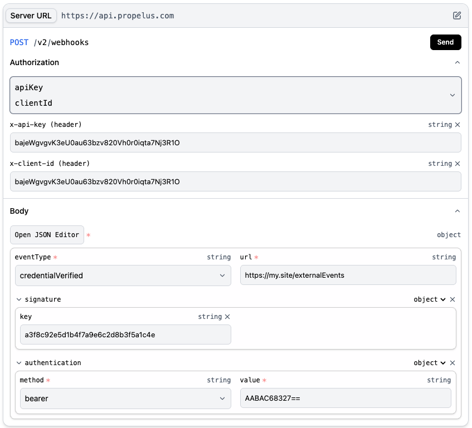Click the x-client-id (header) label
This screenshot has height=428, width=472.
point(50,164)
